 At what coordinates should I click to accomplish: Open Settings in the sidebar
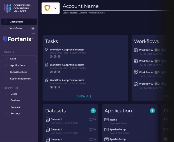(15, 113)
